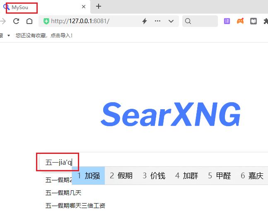The image size is (268, 211).
Task: Switch to the MySou tab
Action: pyautogui.click(x=20, y=7)
